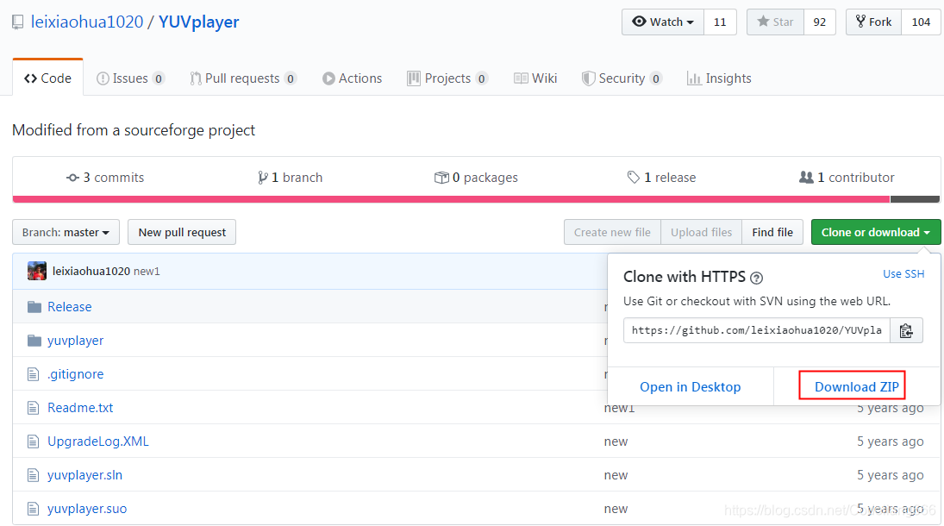This screenshot has height=526, width=944.
Task: Open the yuvplayer.sln file
Action: tap(84, 475)
